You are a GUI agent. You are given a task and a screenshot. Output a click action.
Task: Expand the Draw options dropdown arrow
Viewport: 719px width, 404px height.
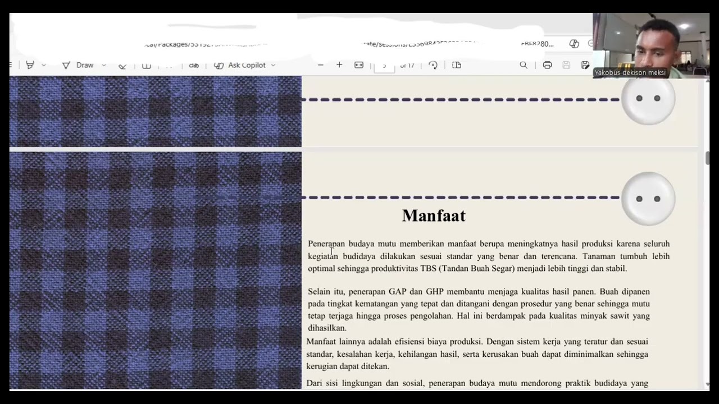[103, 66]
